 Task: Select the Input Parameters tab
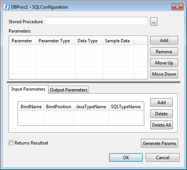click(28, 89)
